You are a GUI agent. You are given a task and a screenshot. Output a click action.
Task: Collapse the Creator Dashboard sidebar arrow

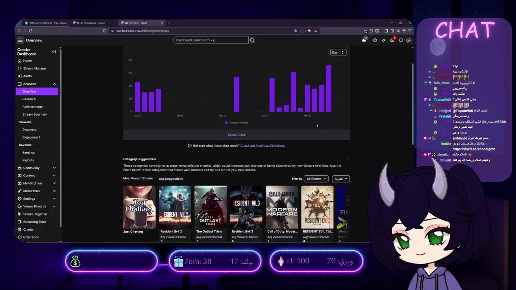(54, 52)
